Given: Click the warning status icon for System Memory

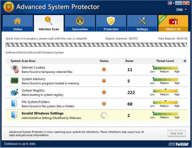Looking at the screenshot, I should click(104, 81).
